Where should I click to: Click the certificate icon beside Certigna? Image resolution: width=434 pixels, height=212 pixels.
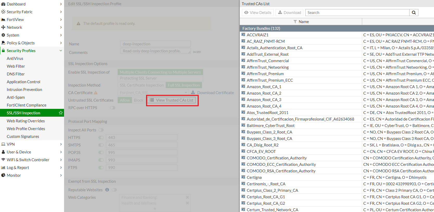[x=243, y=177]
